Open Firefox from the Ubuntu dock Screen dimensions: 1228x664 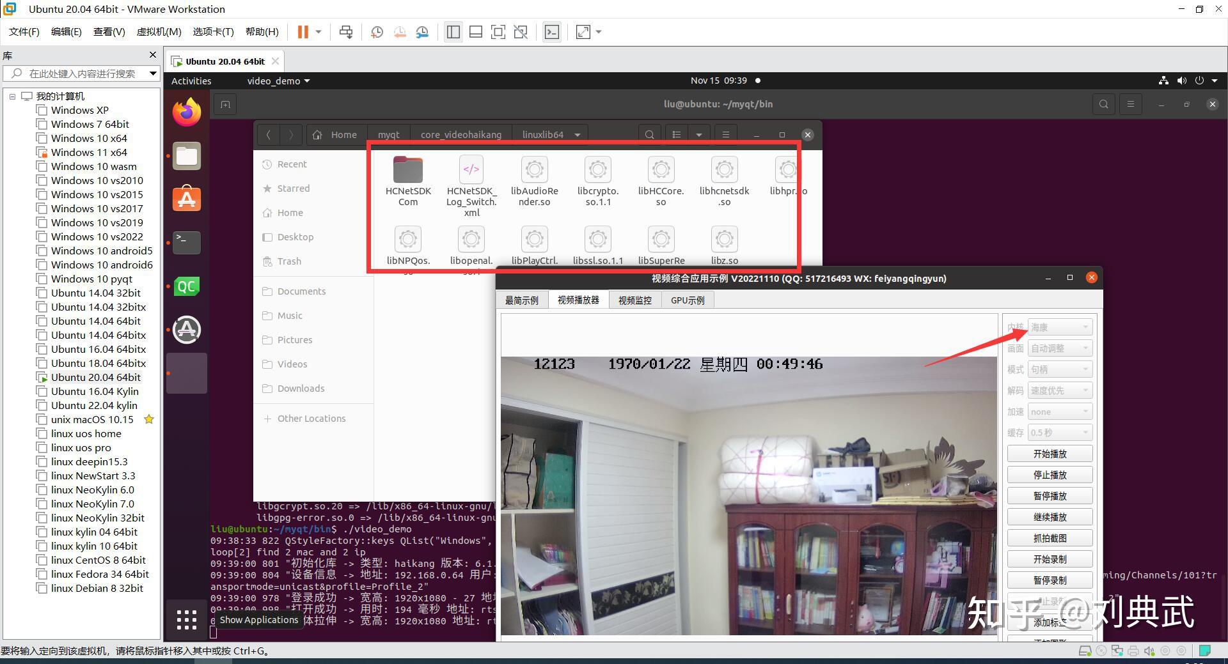tap(187, 112)
